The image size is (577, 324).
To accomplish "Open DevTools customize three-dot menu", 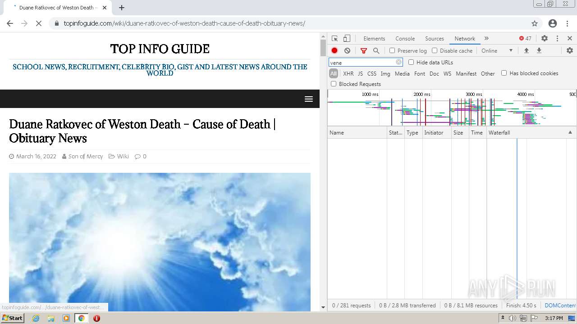I will (557, 39).
